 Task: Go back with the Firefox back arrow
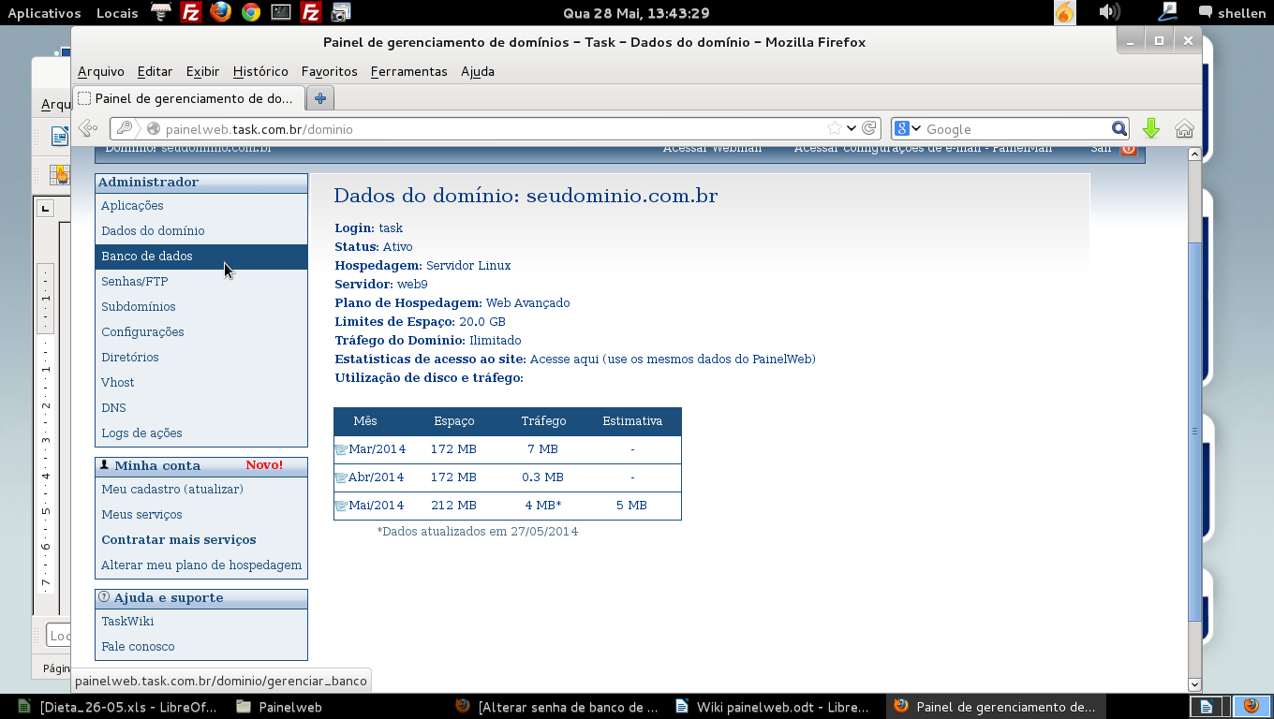pyautogui.click(x=88, y=128)
